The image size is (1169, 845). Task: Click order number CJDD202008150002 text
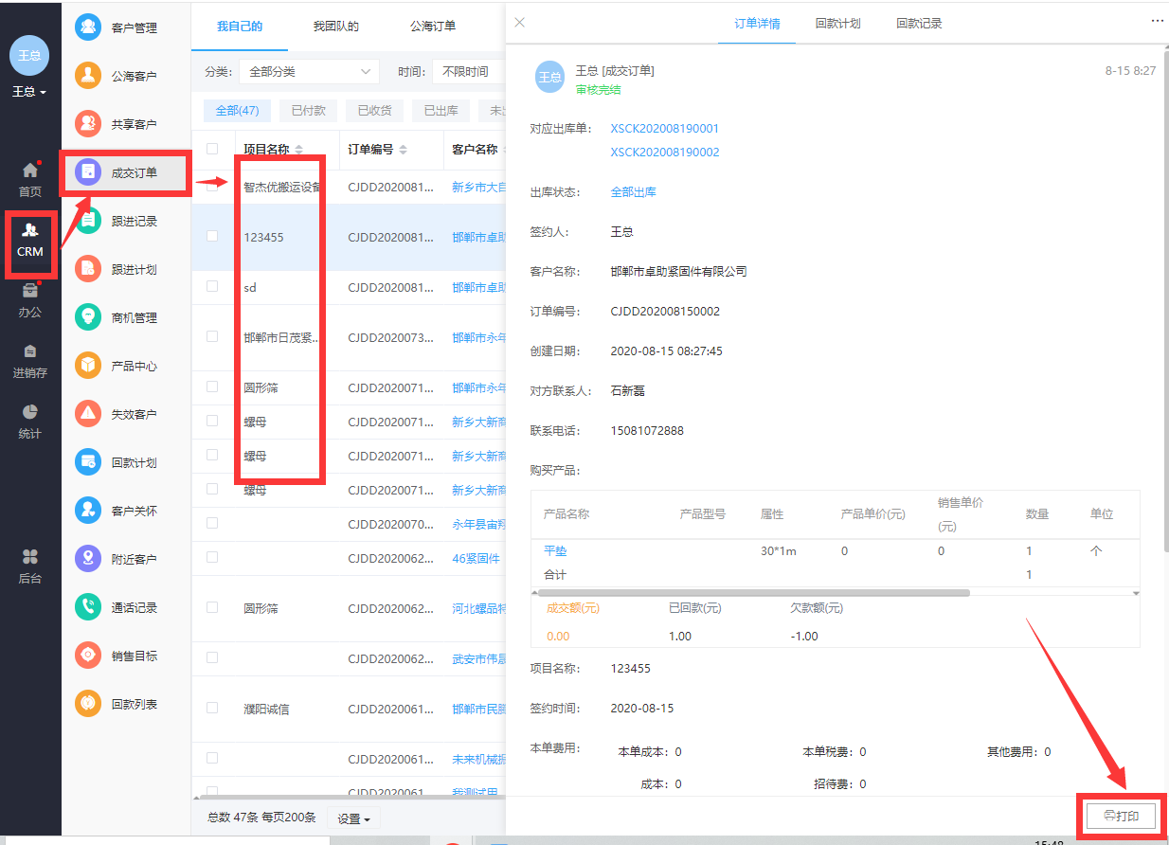(x=665, y=311)
